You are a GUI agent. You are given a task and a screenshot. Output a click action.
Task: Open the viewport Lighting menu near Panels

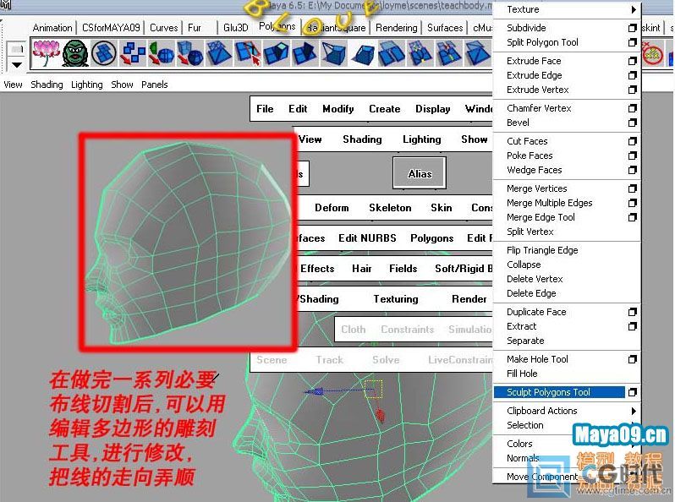(86, 85)
